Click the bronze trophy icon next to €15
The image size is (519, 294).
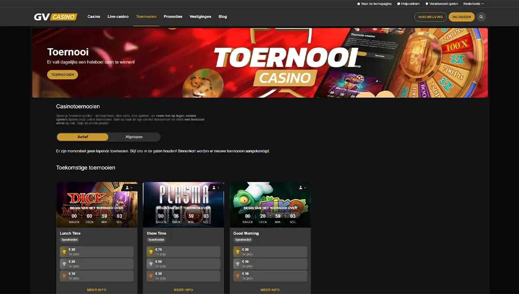pyautogui.click(x=64, y=276)
